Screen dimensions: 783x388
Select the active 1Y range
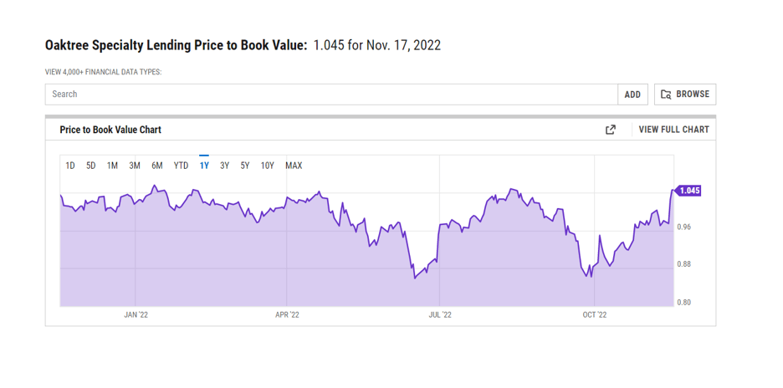click(x=204, y=166)
